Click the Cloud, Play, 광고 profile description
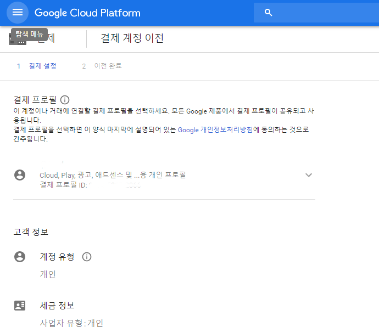 (113, 175)
